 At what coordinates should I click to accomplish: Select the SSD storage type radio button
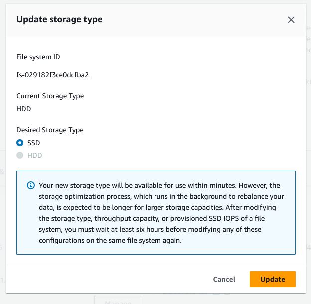[20, 143]
